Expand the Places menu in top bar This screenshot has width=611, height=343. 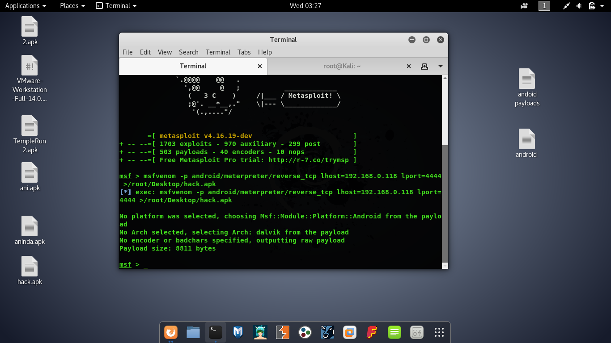(72, 6)
